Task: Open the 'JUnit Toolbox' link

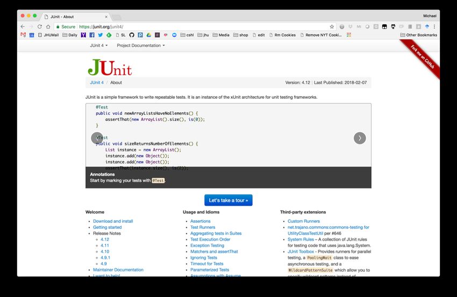Action: (301, 251)
